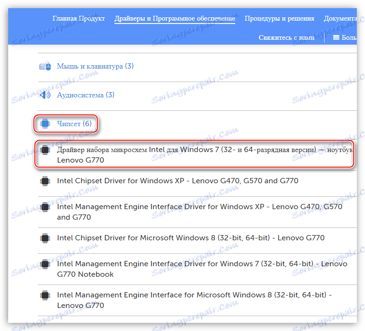365x331 pixels.
Task: Click the blue chip icon beside Чипсет
Action: [45, 124]
